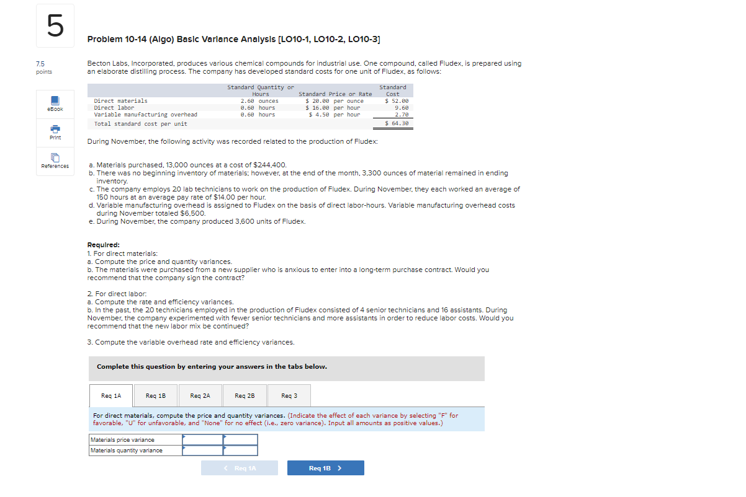Click the currently active Req 1A tab

[110, 395]
